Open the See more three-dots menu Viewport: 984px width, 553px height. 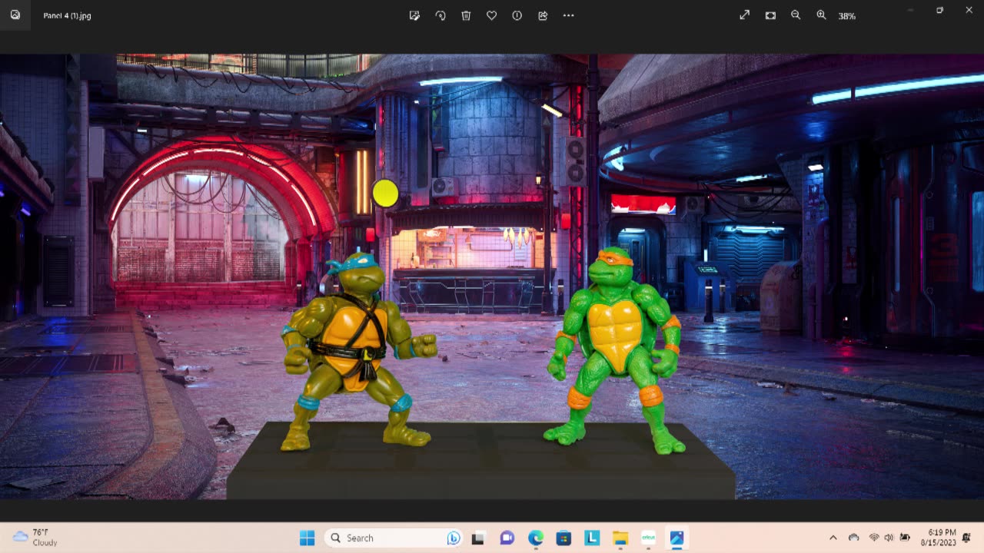(568, 15)
